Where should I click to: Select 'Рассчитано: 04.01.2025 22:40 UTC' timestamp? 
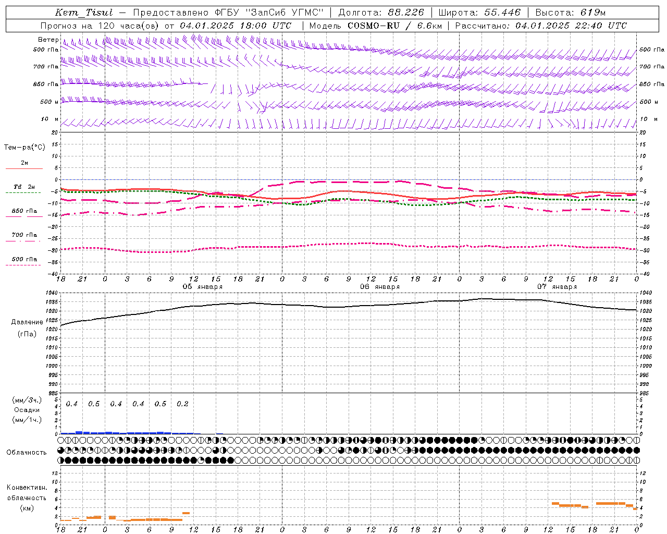[x=541, y=26]
